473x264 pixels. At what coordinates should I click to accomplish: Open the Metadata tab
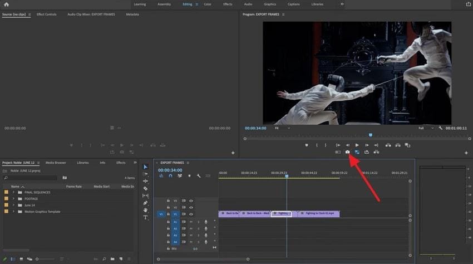132,14
